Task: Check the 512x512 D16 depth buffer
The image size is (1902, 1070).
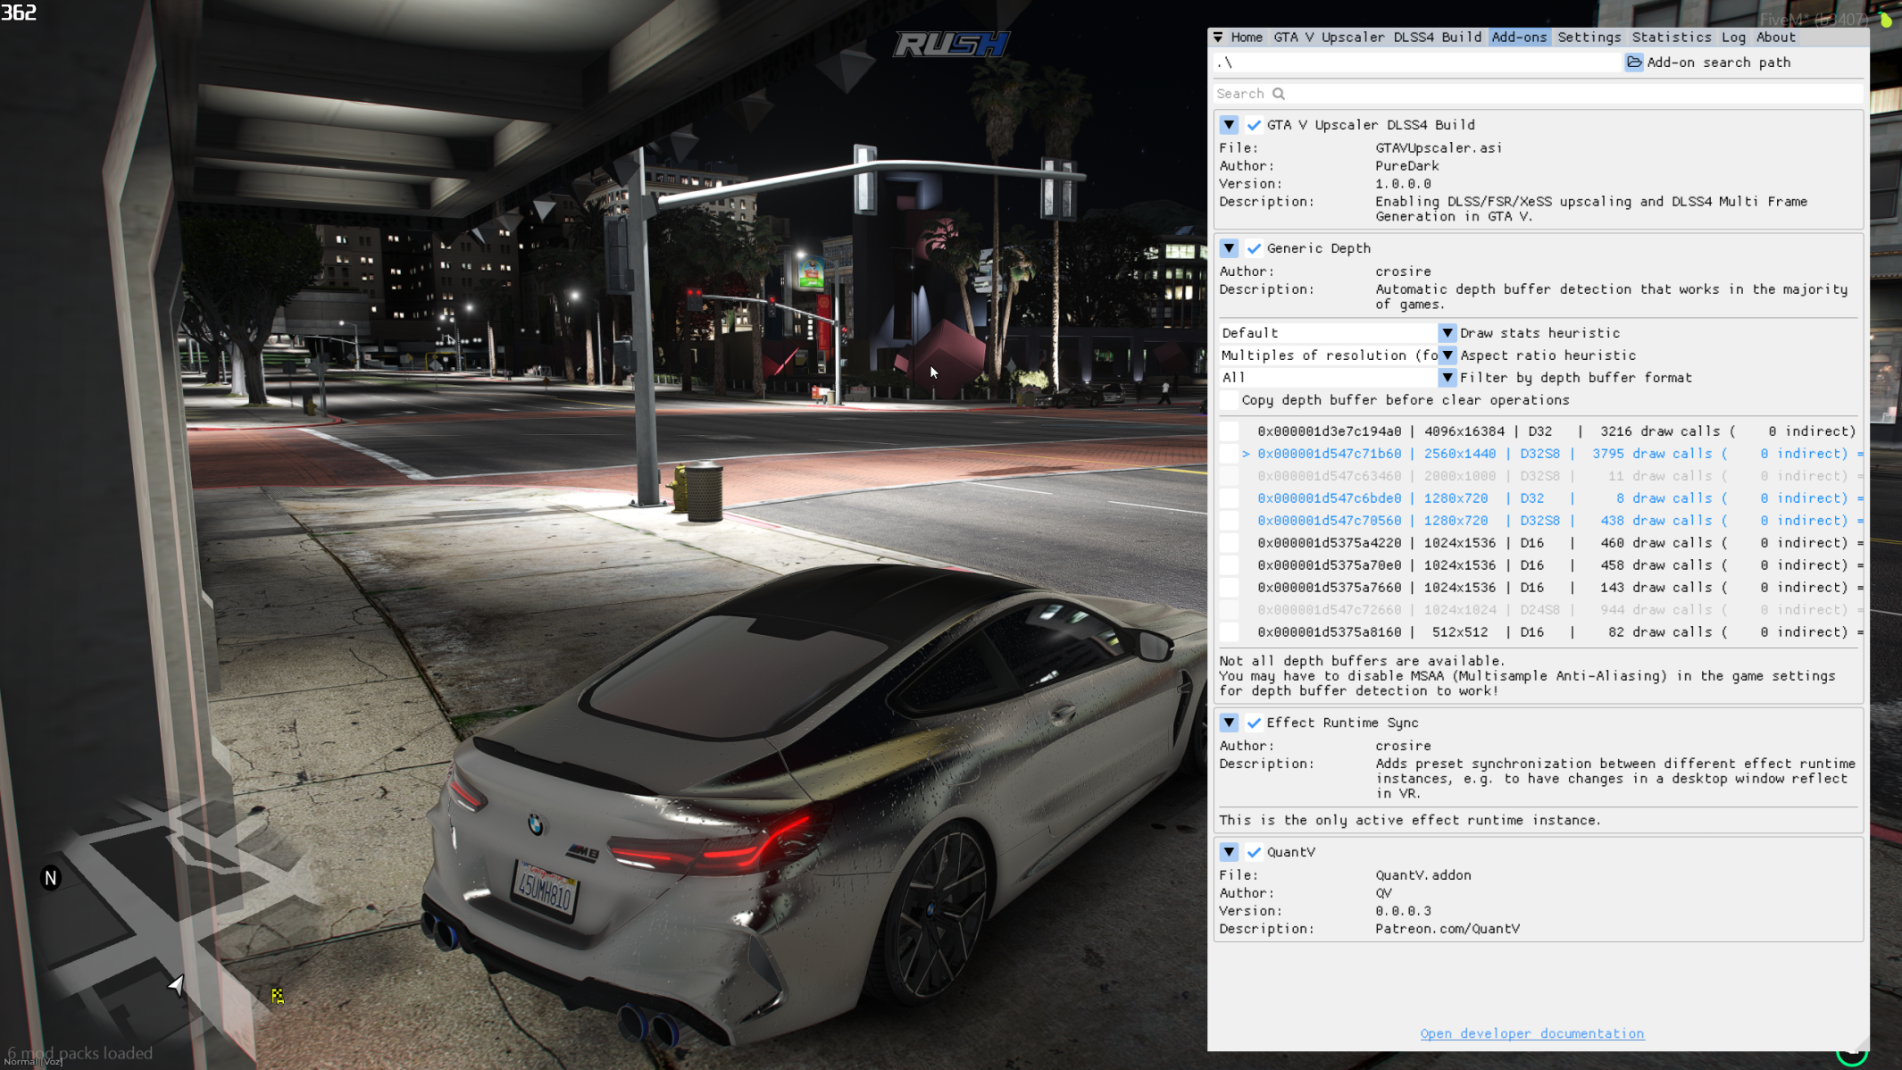Action: pos(1230,632)
